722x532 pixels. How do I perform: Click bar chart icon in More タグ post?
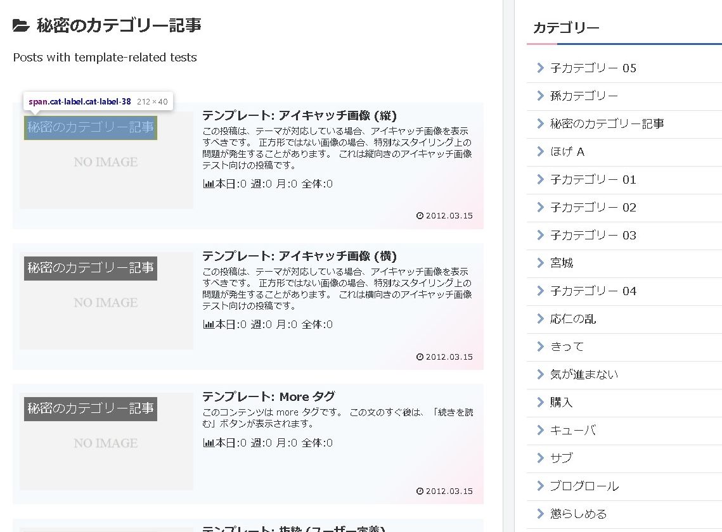209,443
